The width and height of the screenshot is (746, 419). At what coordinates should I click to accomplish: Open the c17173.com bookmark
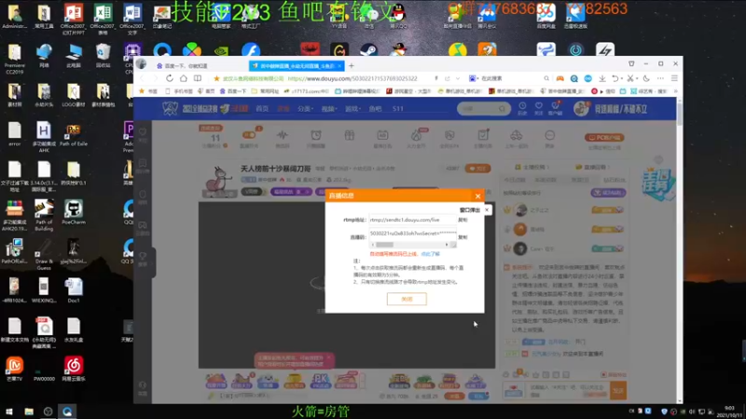pyautogui.click(x=307, y=91)
